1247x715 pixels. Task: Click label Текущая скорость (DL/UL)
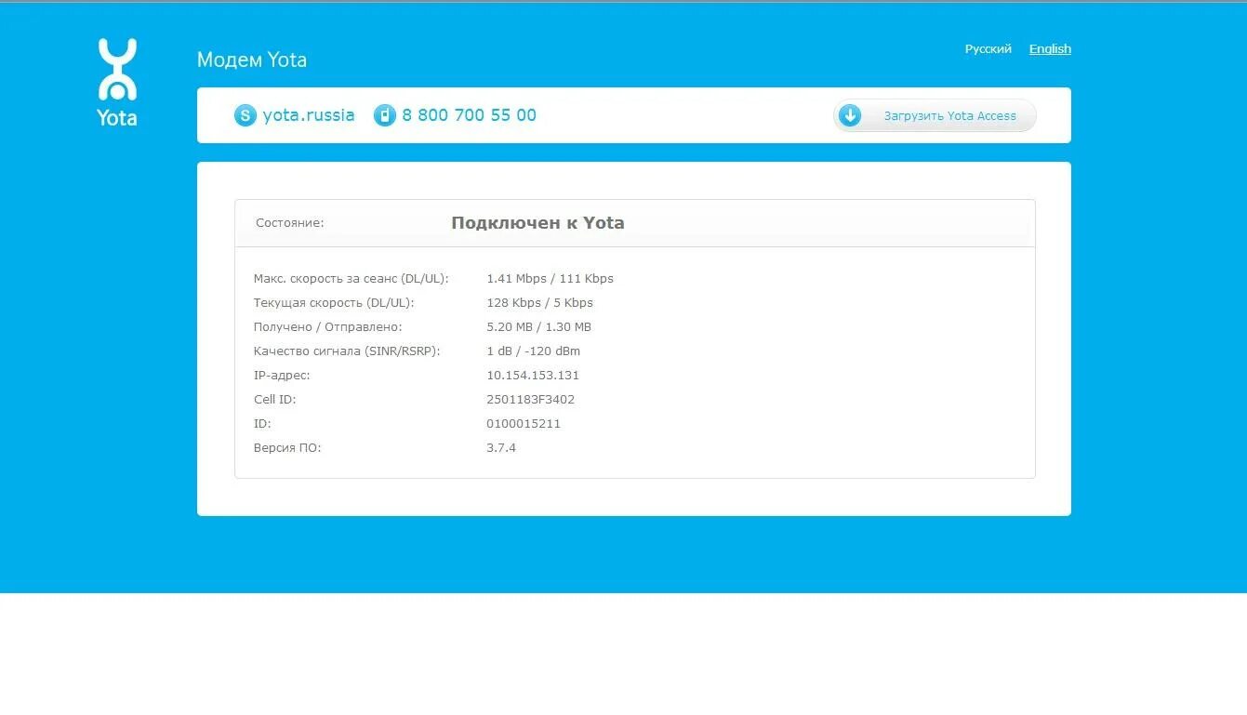(334, 302)
